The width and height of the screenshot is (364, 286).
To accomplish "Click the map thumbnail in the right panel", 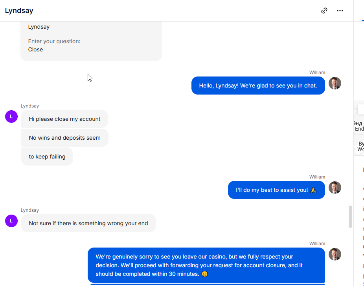I will click(359, 128).
